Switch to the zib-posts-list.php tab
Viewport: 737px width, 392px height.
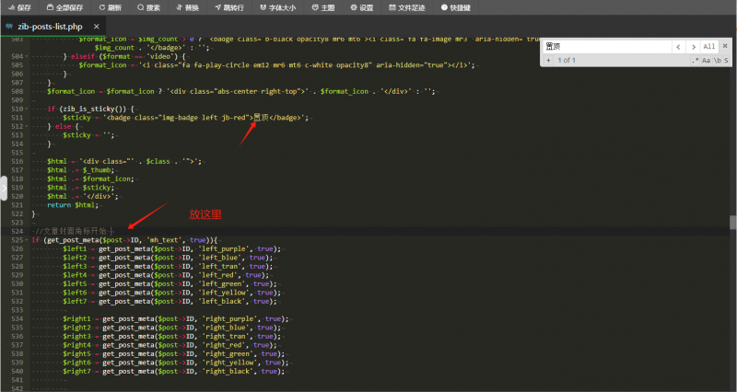pyautogui.click(x=49, y=27)
